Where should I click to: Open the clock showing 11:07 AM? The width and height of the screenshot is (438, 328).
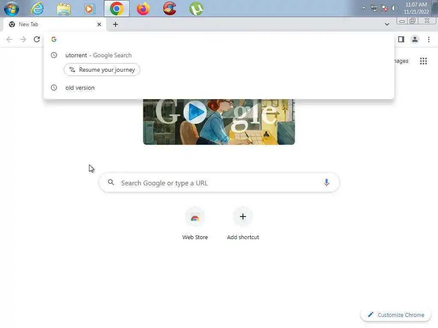click(x=416, y=8)
